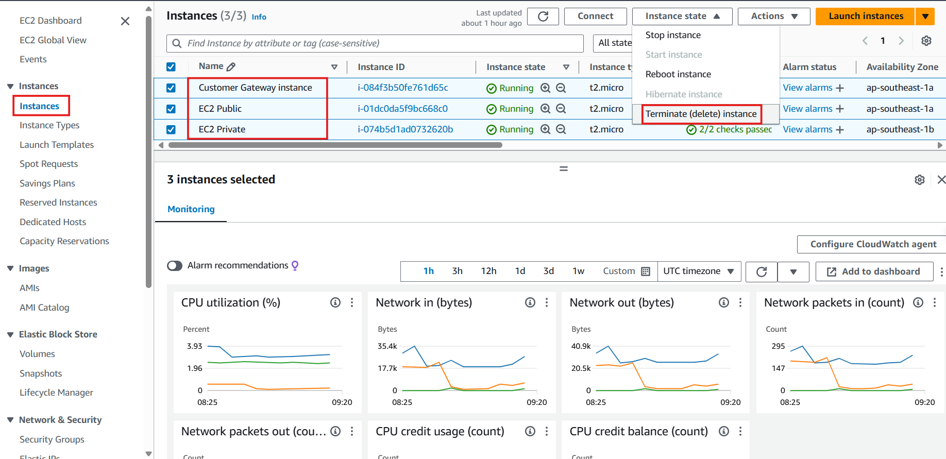Open table preferences gear icon
This screenshot has width=946, height=459.
pos(926,41)
